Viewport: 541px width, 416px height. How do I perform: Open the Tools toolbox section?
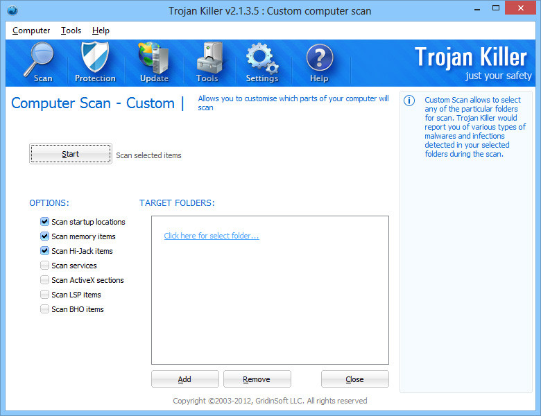(208, 62)
